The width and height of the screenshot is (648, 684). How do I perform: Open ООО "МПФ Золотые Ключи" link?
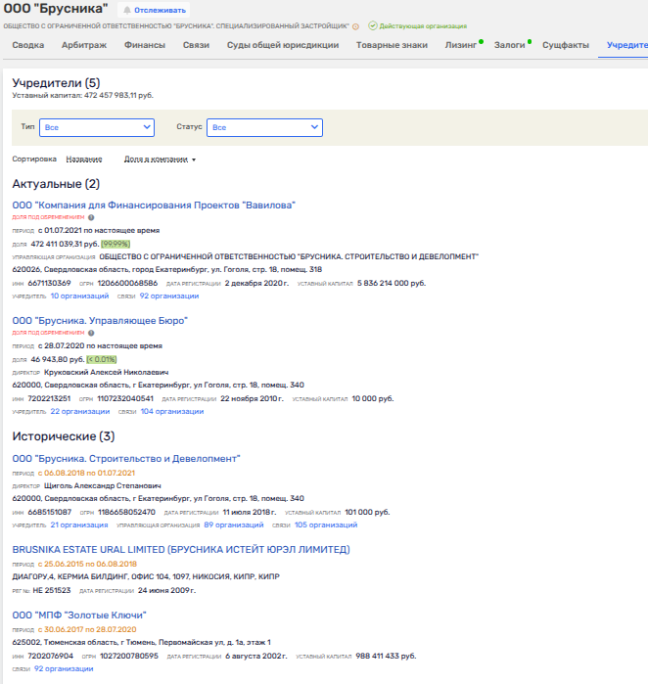click(79, 616)
